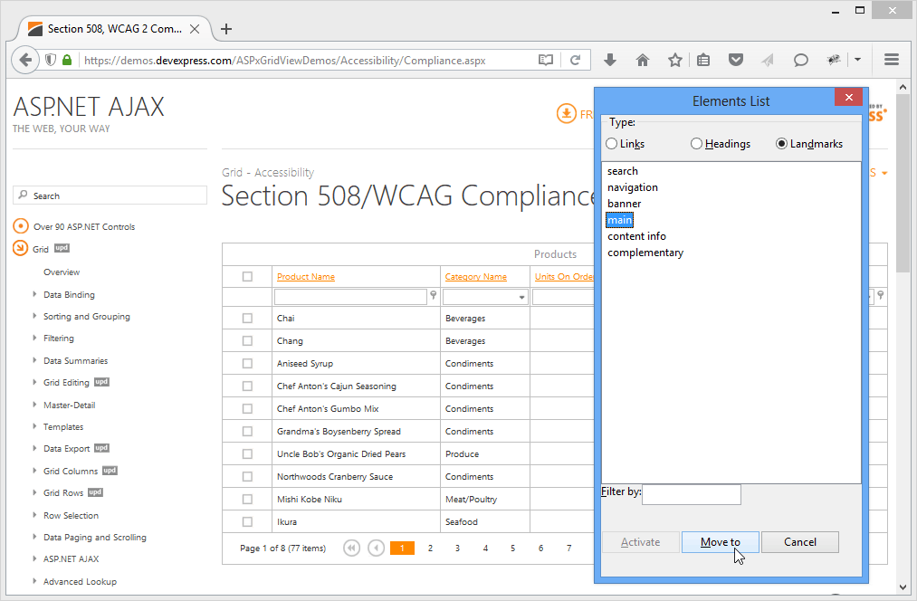
Task: Toggle Reader View in the address bar
Action: [x=546, y=60]
